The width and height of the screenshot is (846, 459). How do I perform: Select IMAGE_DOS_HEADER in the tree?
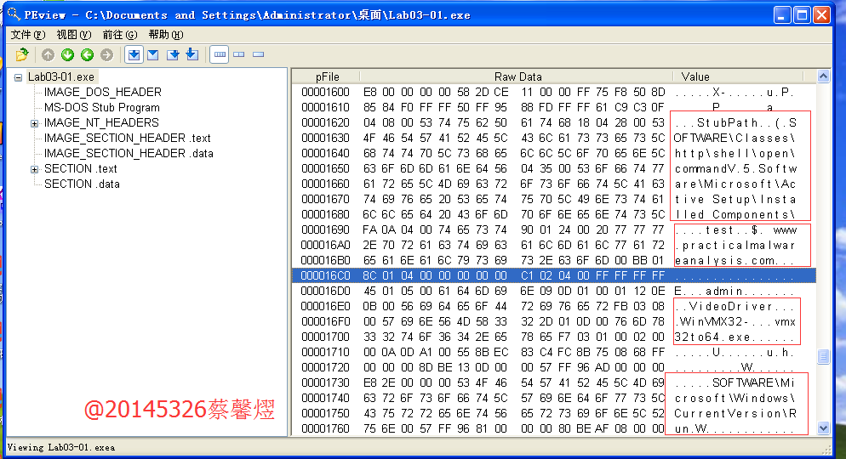pos(102,92)
